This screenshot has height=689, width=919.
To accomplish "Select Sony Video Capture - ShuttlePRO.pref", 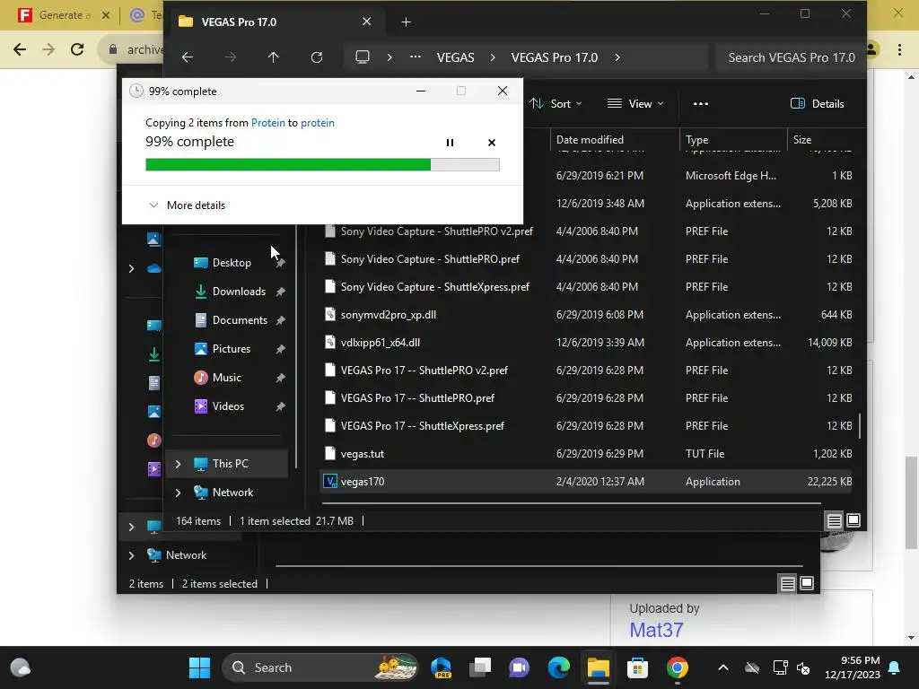I will (x=586, y=259).
